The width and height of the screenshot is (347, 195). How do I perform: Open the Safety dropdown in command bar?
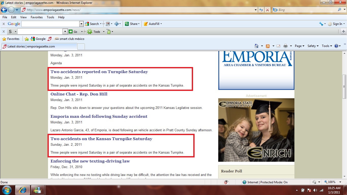[x=313, y=46]
